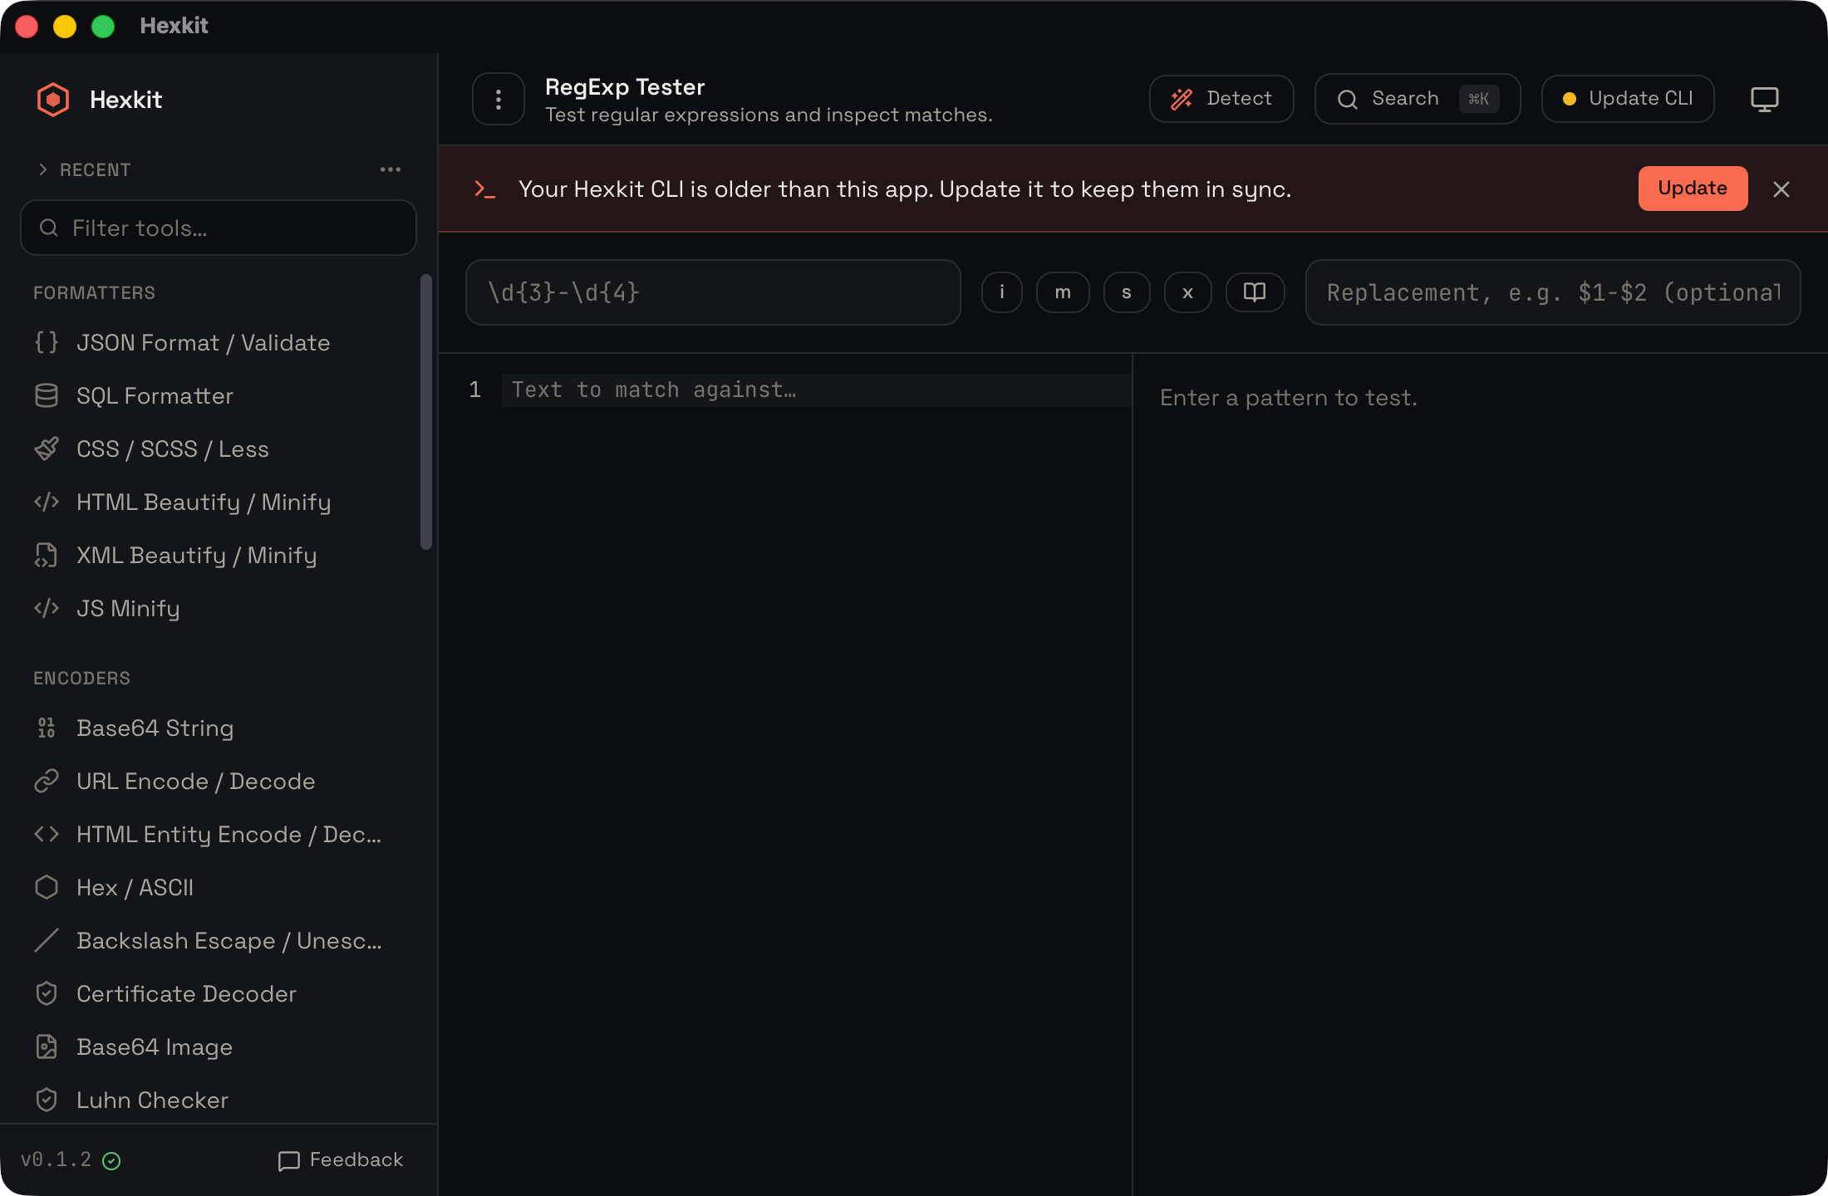The image size is (1828, 1196).
Task: Open the Search command palette
Action: [x=1418, y=99]
